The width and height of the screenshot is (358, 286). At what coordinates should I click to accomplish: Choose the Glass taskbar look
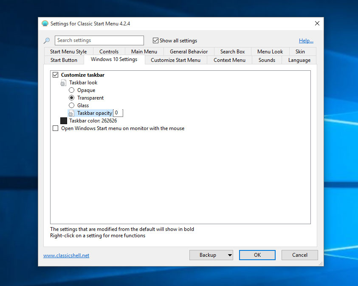tap(72, 105)
